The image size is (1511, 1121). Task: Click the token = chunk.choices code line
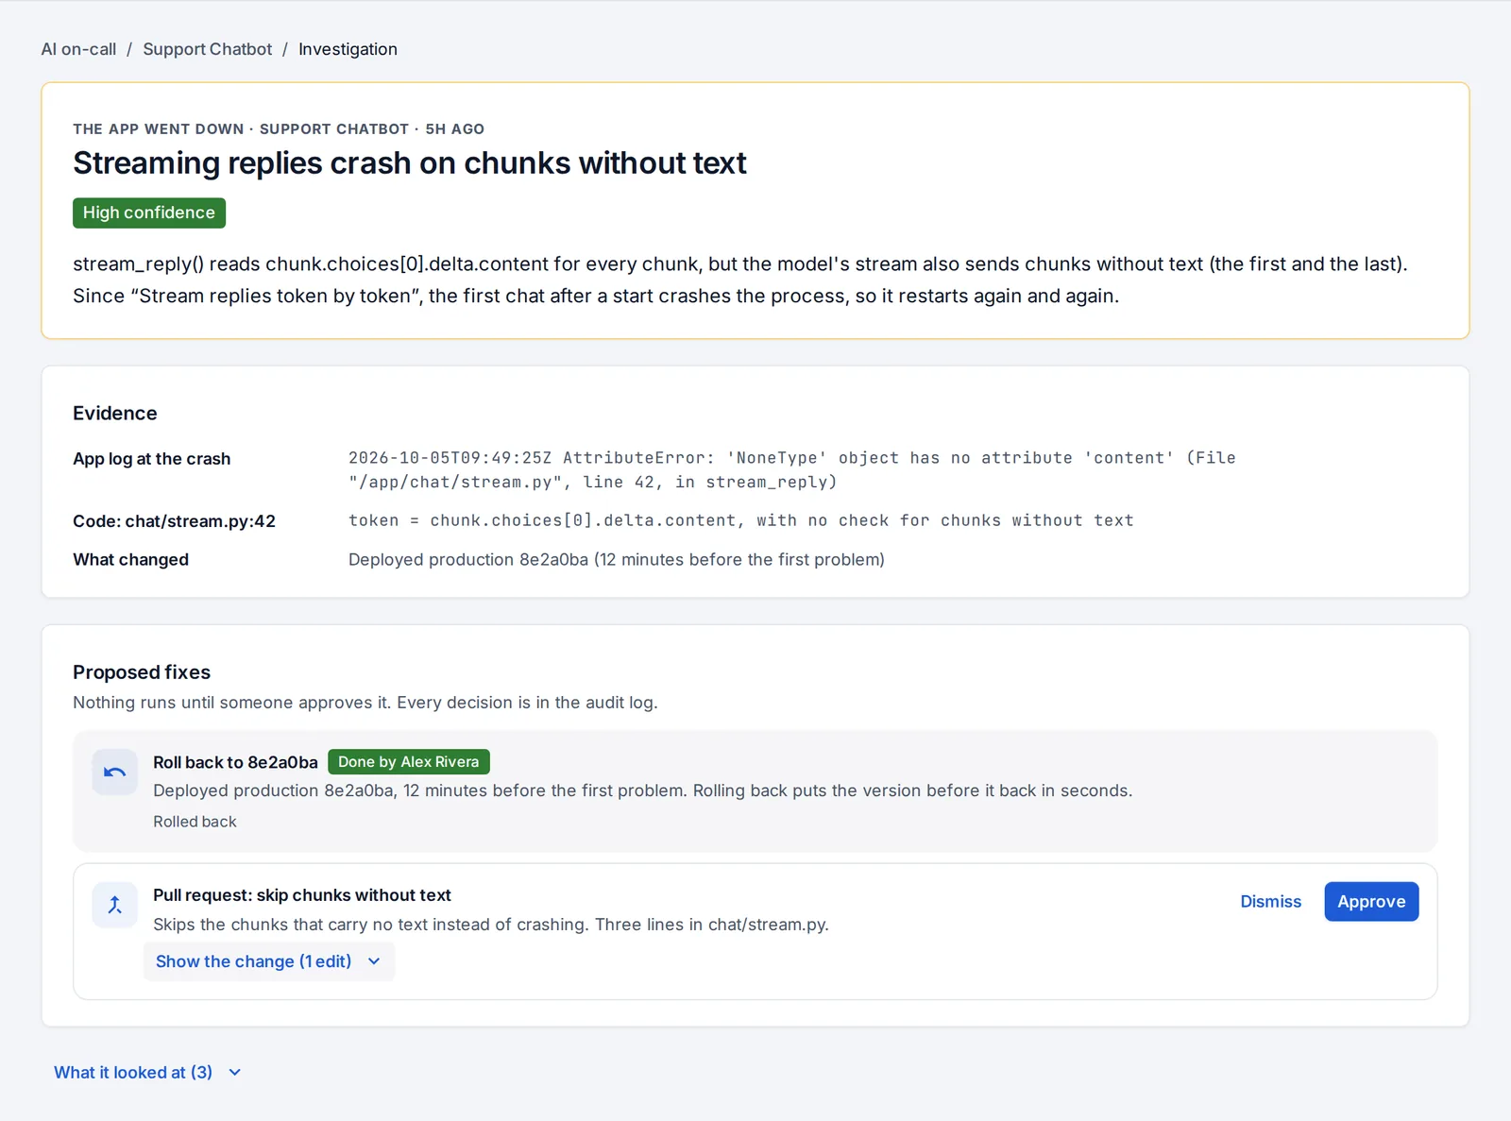[740, 520]
